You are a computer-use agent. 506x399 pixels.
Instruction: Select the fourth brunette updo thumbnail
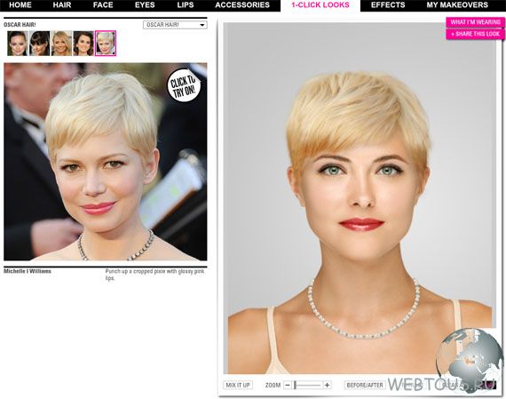83,44
